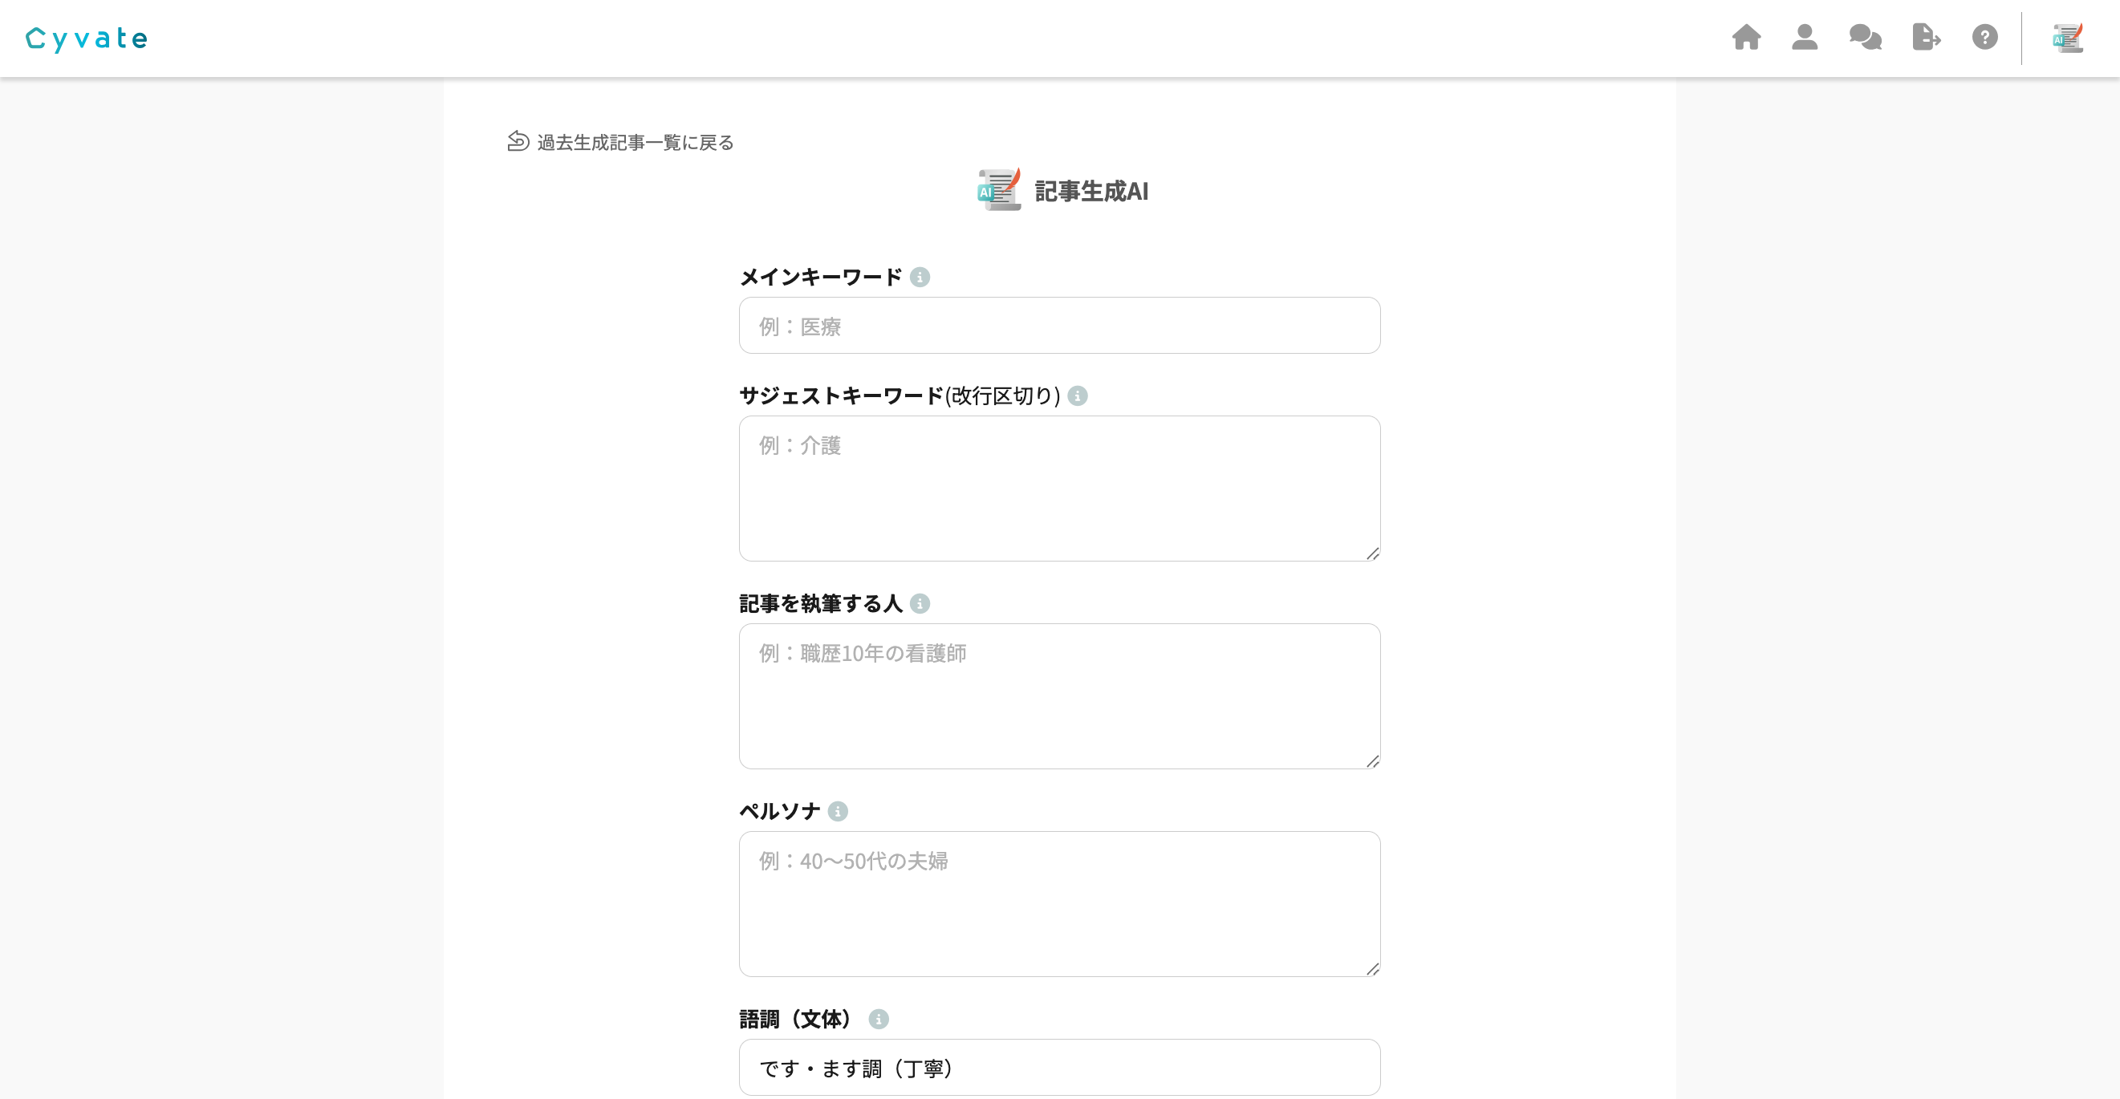Open the Home page via house icon
This screenshot has height=1099, width=2120.
click(x=1746, y=37)
